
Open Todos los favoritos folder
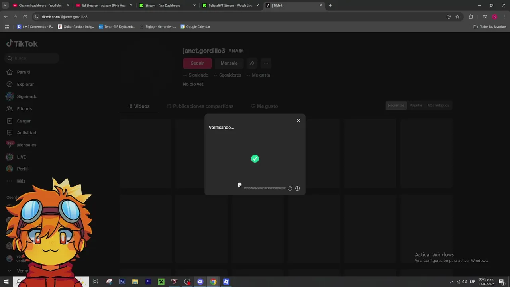[x=490, y=27]
